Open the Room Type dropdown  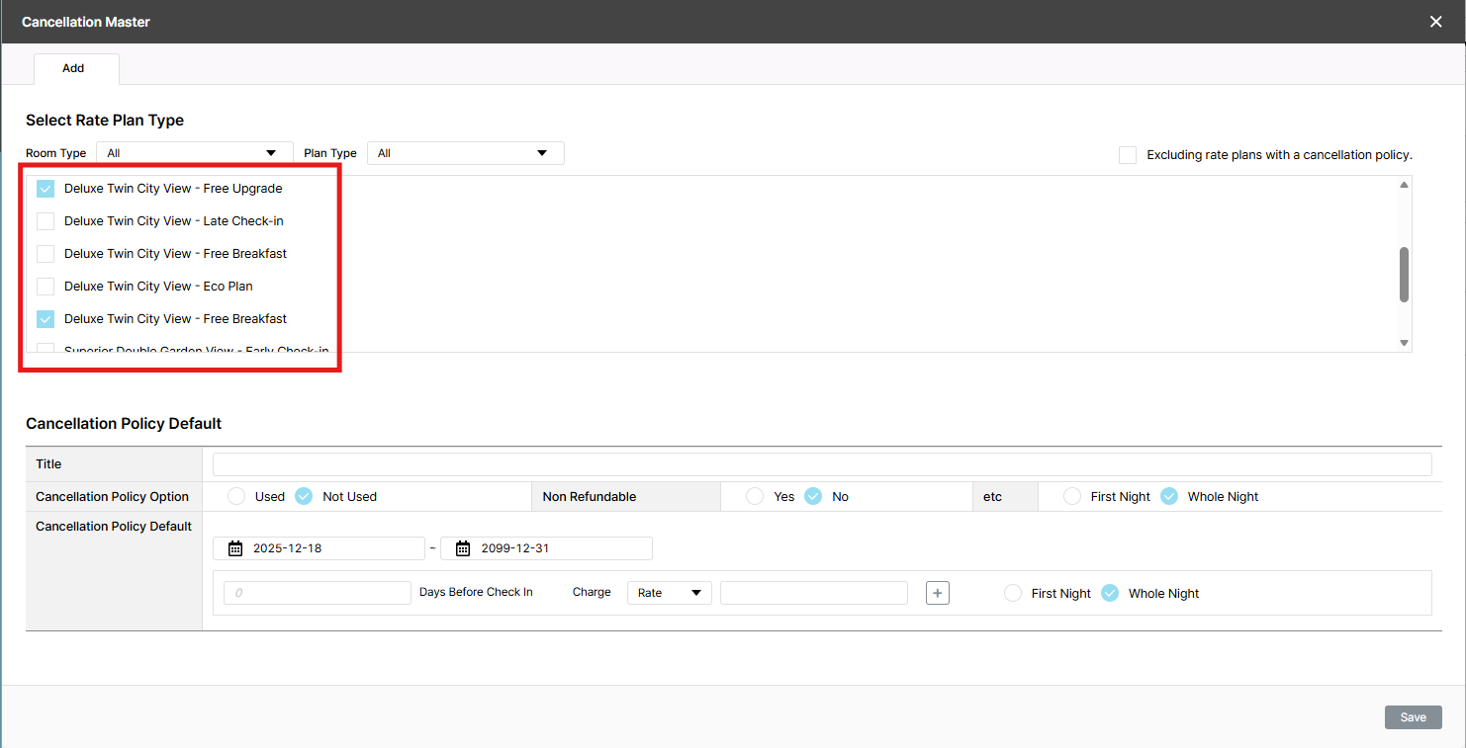click(194, 153)
